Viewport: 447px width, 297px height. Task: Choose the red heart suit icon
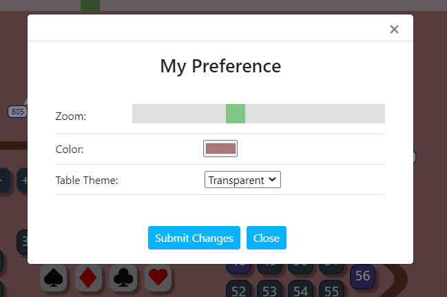pos(158,277)
